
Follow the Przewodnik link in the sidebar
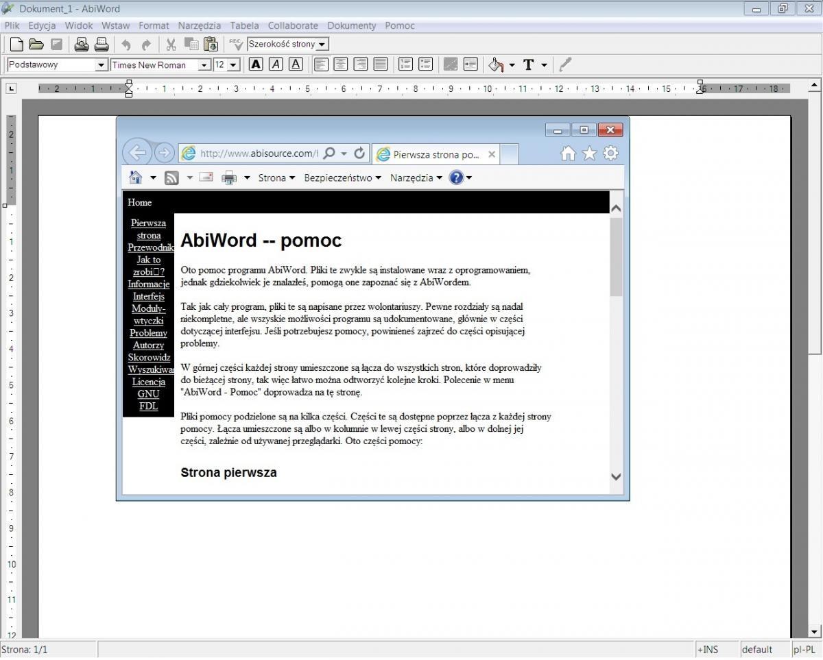151,247
